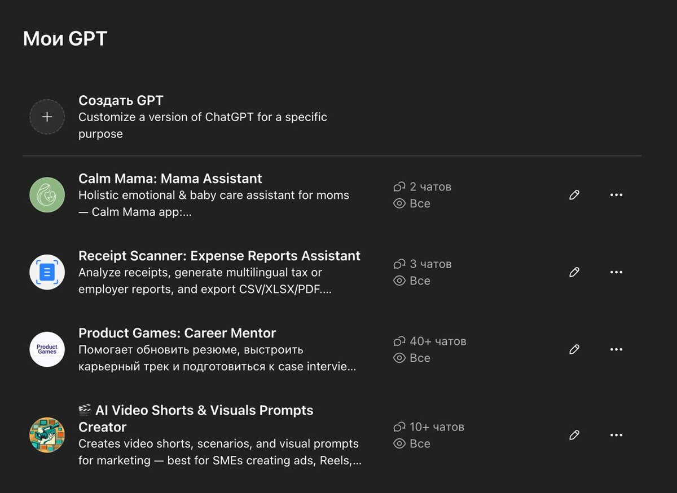
Task: Open Calm Mama green avatar icon
Action: (x=47, y=195)
